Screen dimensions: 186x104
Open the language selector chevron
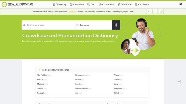point(184,4)
